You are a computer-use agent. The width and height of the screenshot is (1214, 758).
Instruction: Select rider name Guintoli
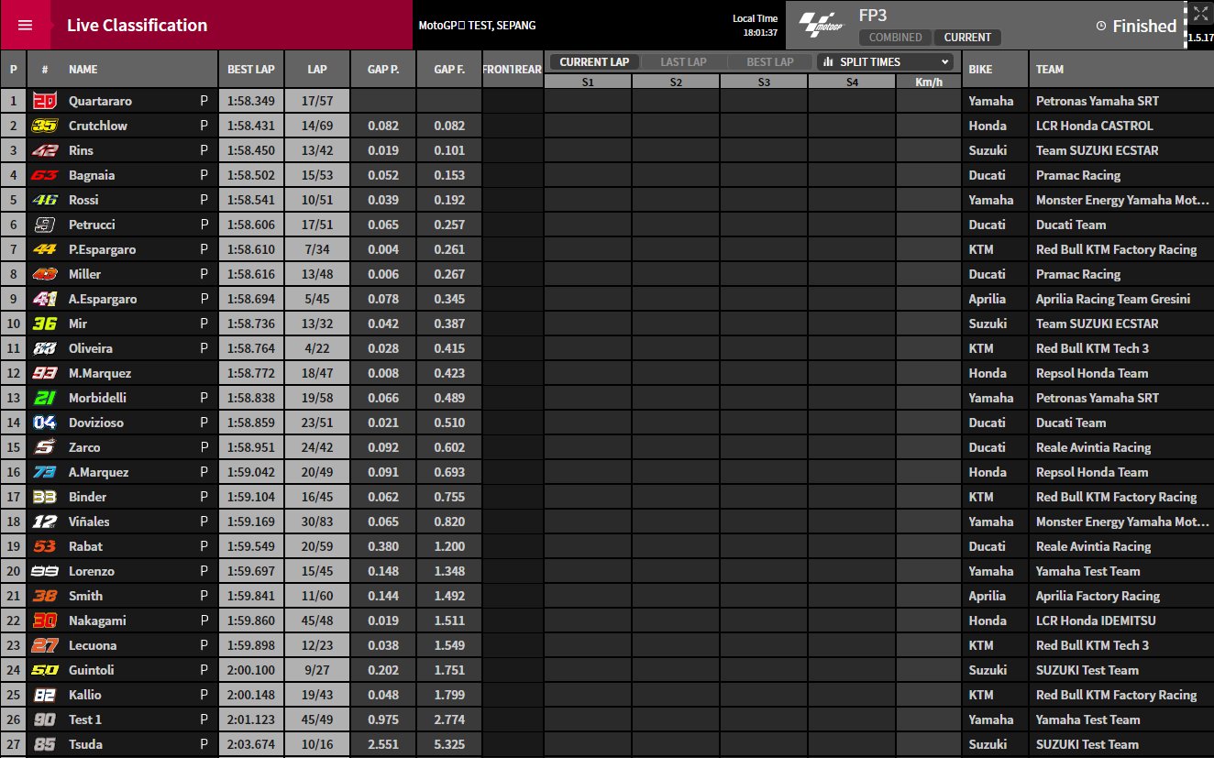tap(92, 670)
